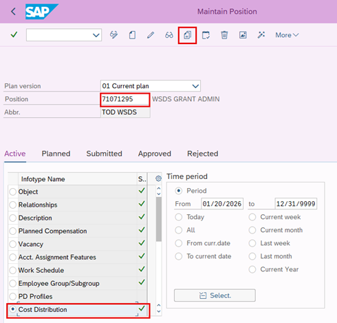The height and width of the screenshot is (323, 337).
Task: Click the Position number field
Action: 125,99
